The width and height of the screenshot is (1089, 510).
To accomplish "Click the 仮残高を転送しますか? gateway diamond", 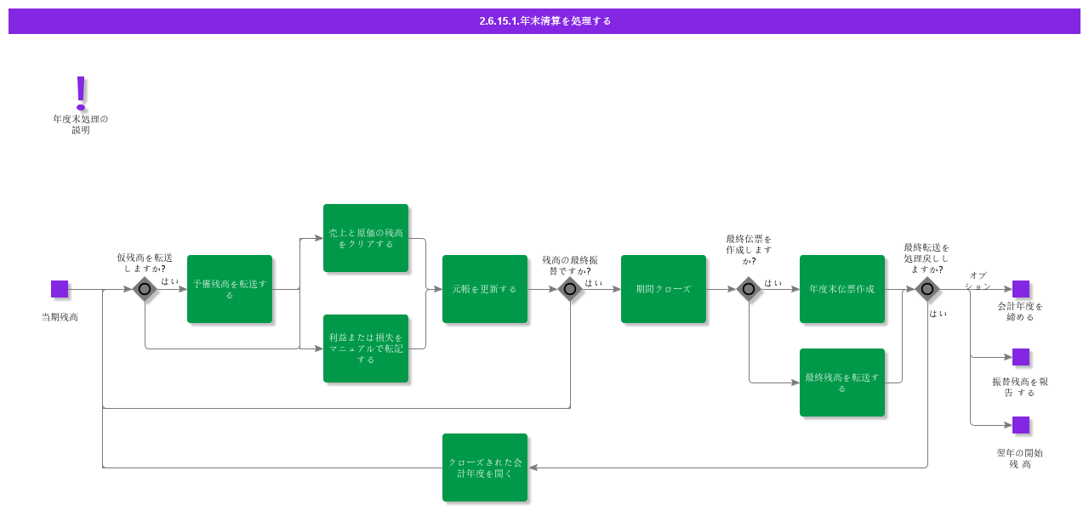I will coord(145,289).
